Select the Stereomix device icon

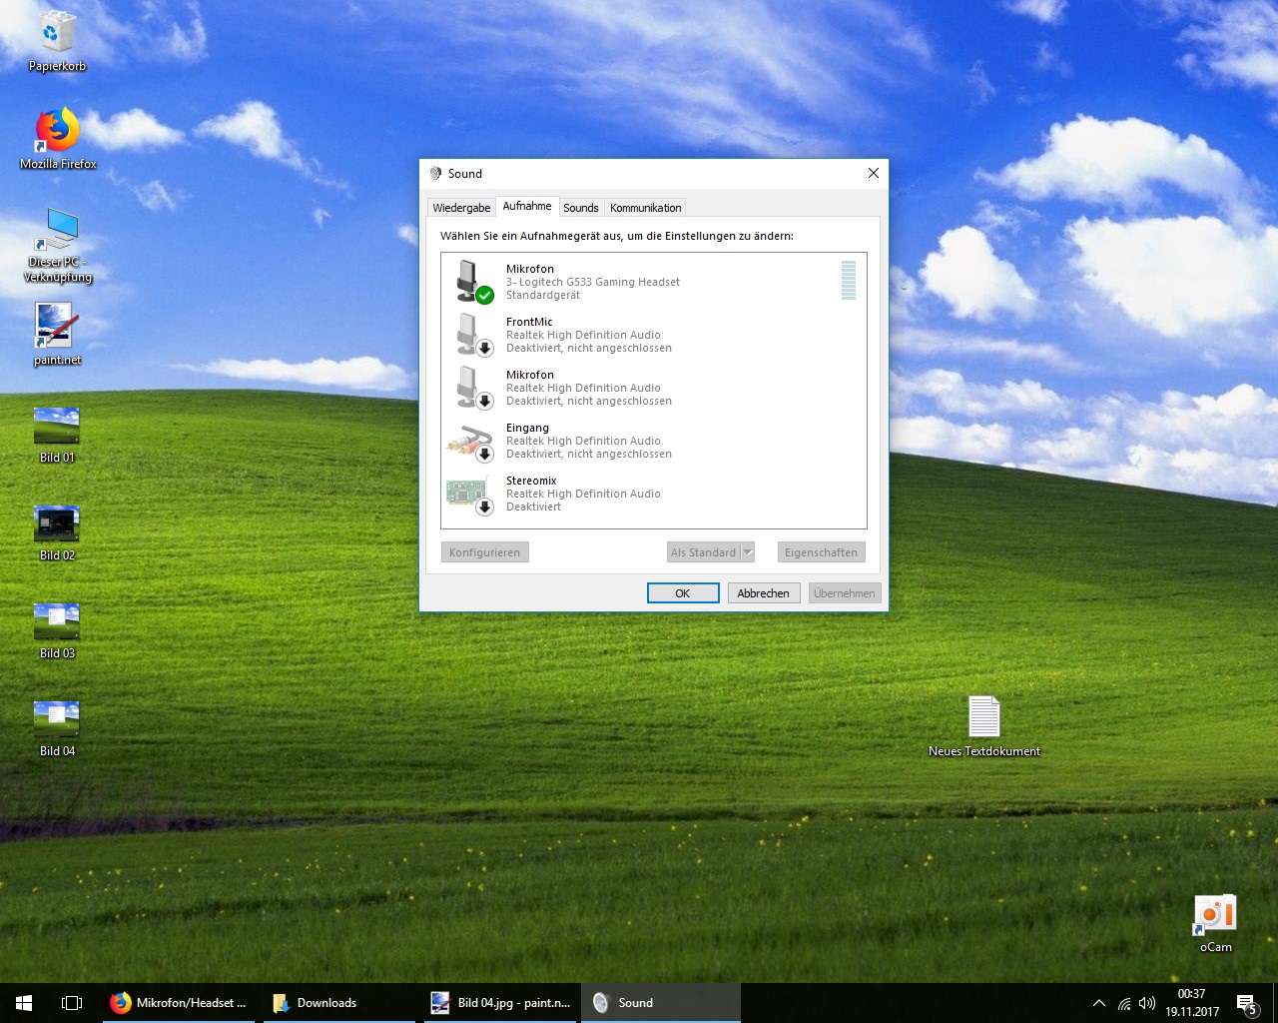point(471,494)
